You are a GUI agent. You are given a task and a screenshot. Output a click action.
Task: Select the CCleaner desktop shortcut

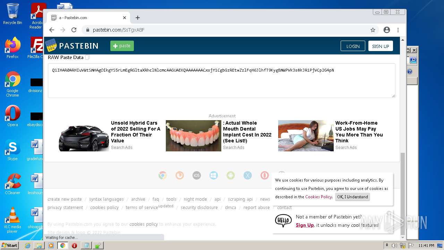point(12,184)
